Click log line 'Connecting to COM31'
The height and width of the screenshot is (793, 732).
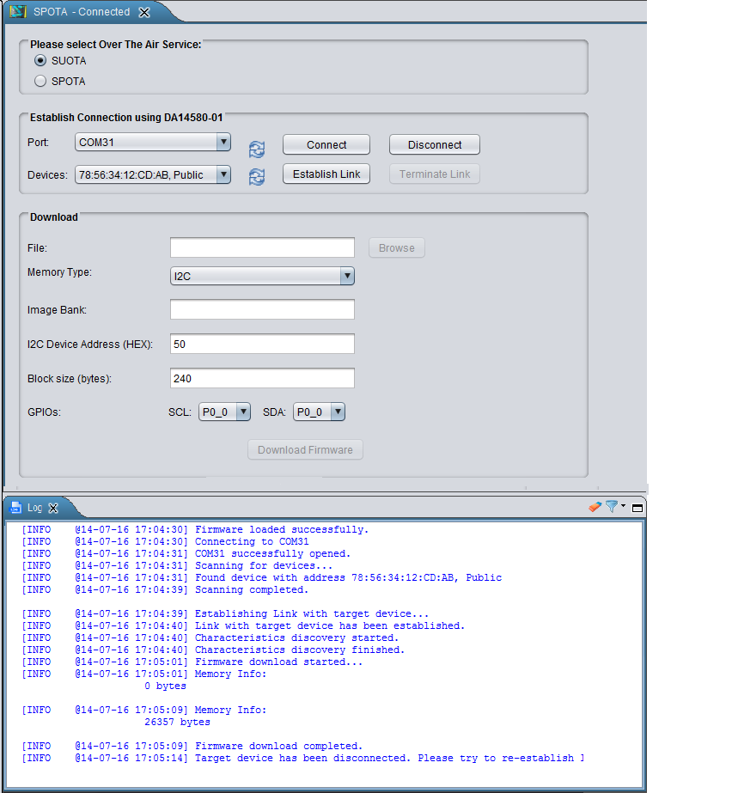[252, 541]
